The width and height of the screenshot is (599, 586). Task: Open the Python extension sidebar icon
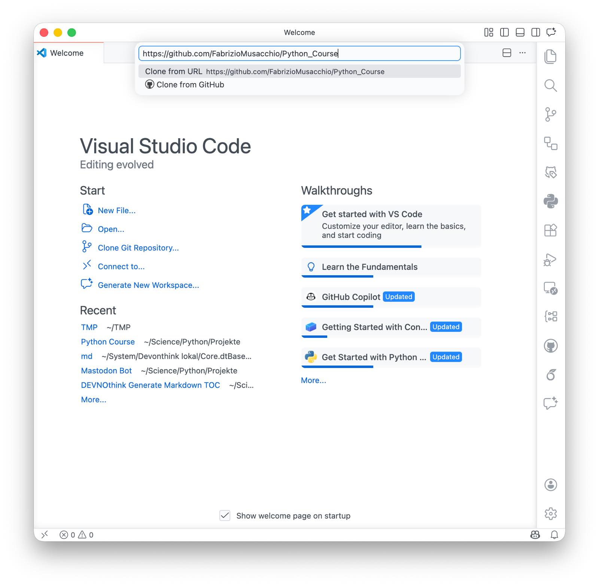point(550,201)
